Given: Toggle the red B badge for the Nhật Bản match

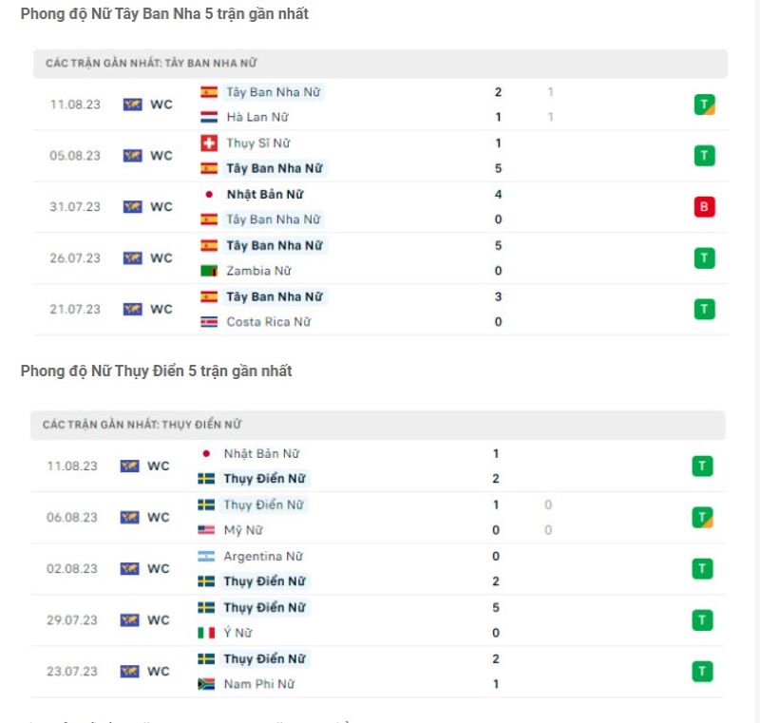Looking at the screenshot, I should [x=703, y=206].
